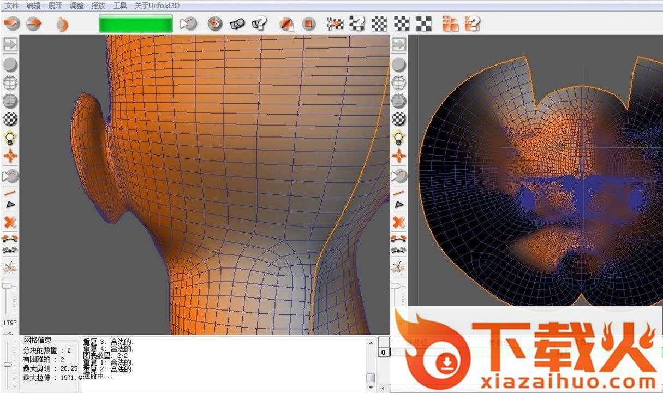
Task: Select solid grey sphere shading in 3D view
Action: pos(10,64)
